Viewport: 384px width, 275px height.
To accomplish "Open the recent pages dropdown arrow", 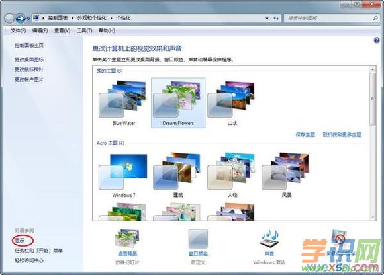I will 28,19.
